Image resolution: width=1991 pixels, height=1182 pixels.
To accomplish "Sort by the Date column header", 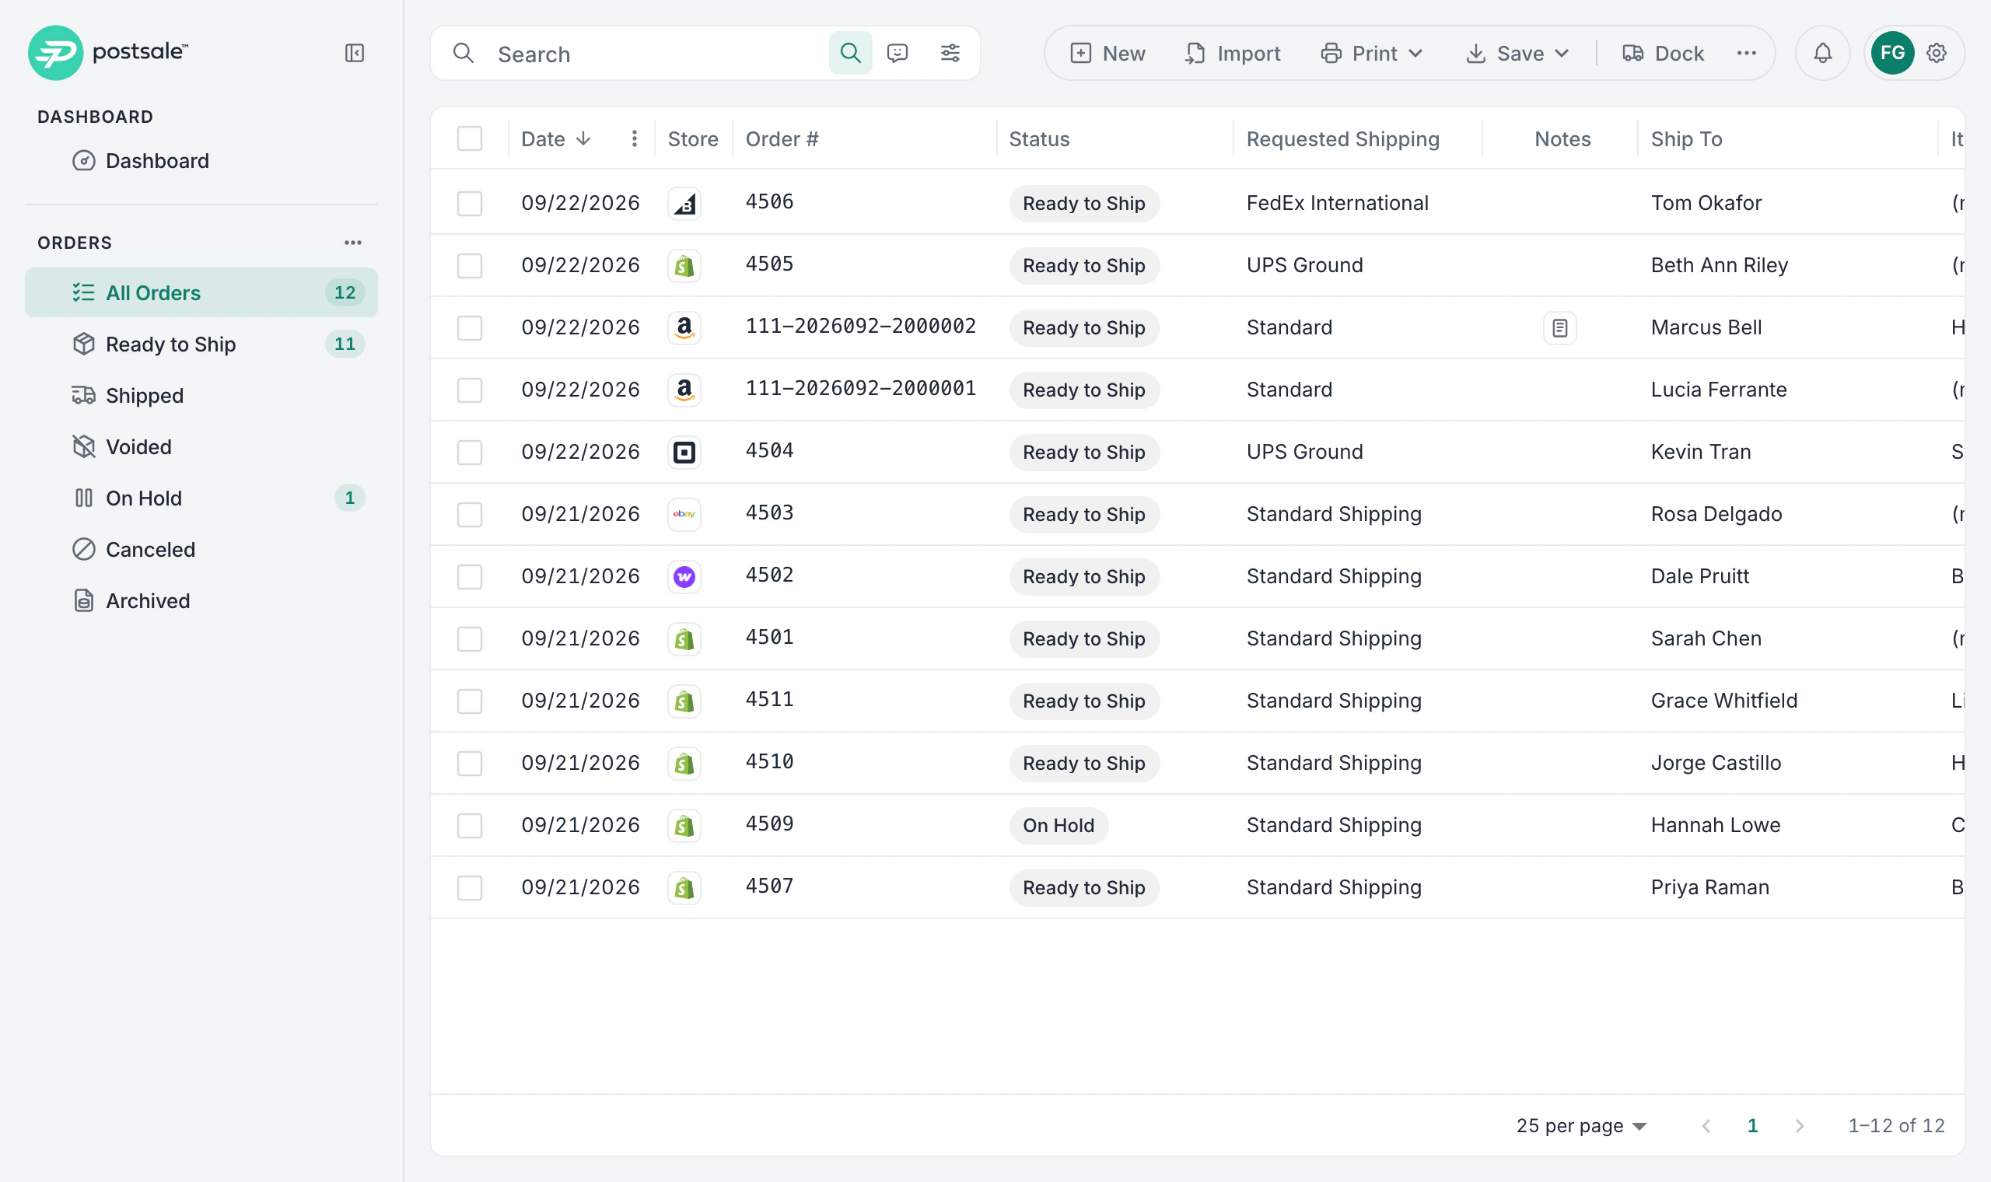I will tap(556, 138).
